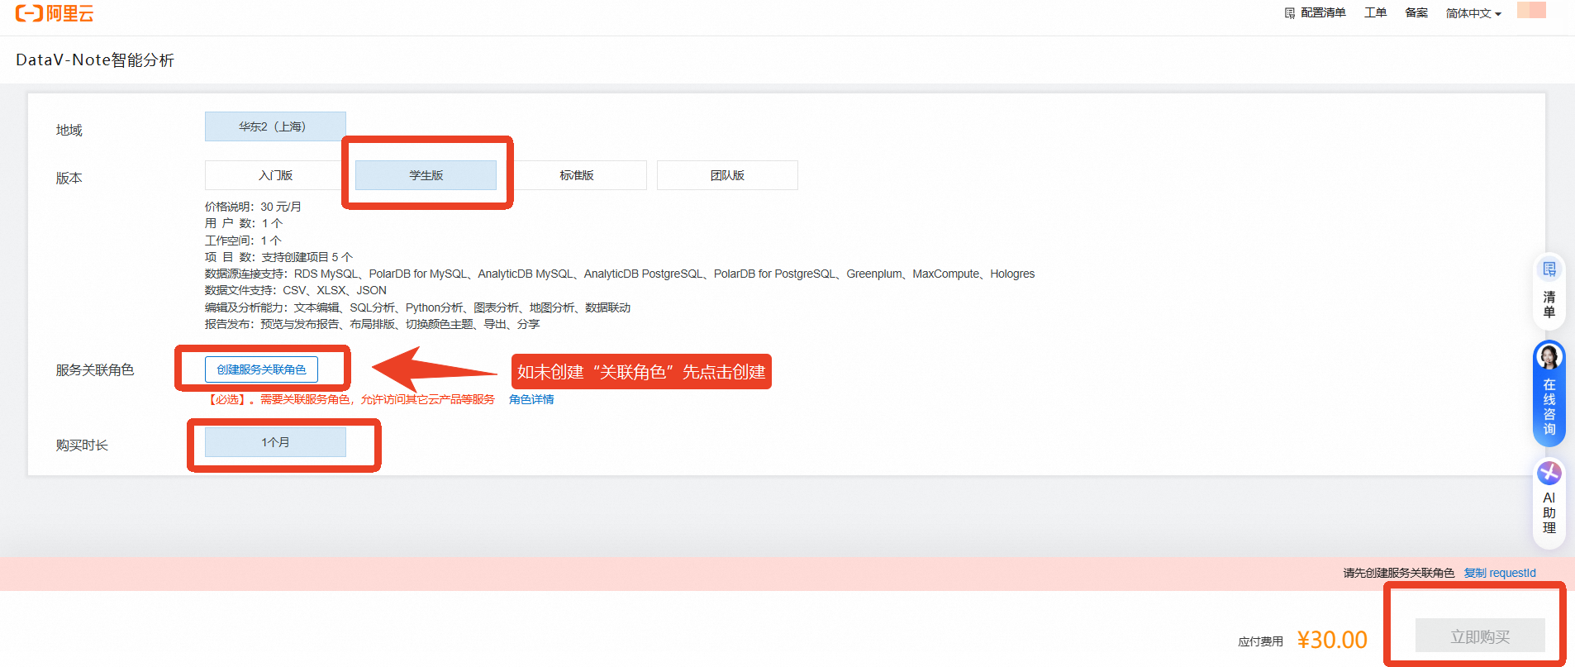Open 在线咨询 side chat widget
The width and height of the screenshot is (1575, 667).
pyautogui.click(x=1549, y=393)
